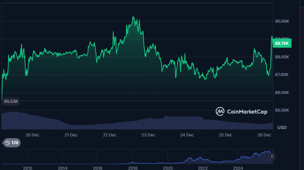
Task: Click the 85.00K price axis label
Action: [282, 110]
